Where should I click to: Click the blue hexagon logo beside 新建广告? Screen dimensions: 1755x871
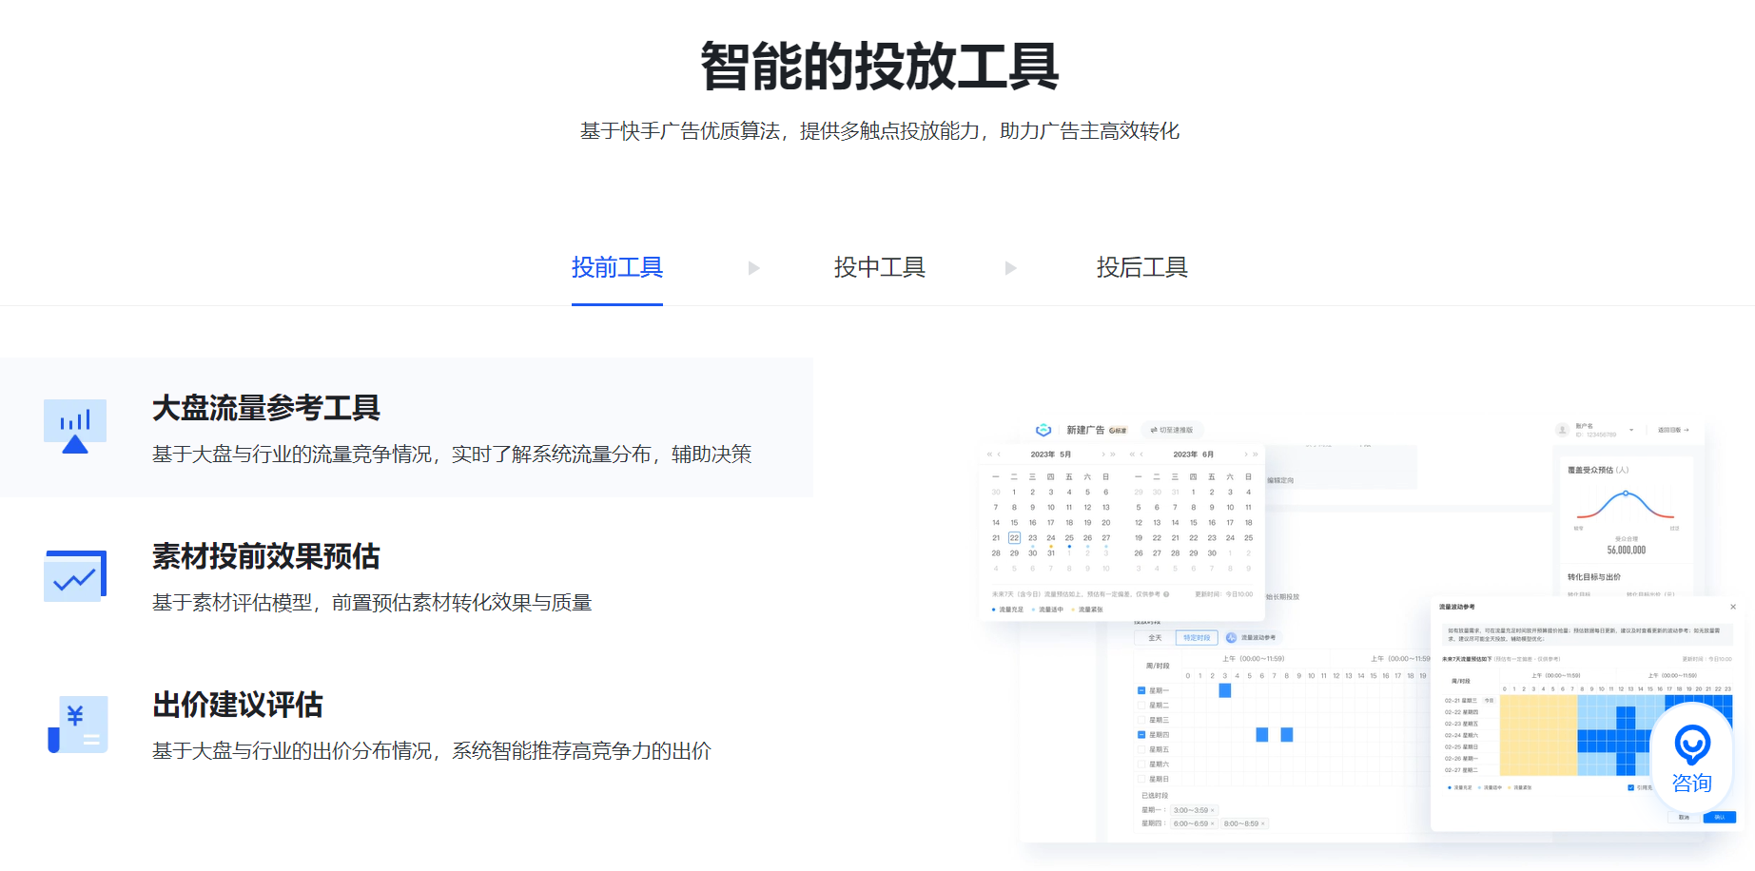(x=1043, y=430)
